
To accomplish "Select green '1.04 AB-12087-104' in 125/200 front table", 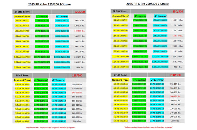I will (x=42, y=62).
